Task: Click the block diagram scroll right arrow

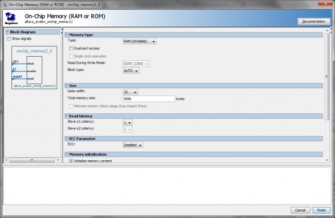Action: click(x=58, y=160)
